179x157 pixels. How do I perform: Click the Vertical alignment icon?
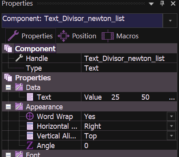[x=30, y=136]
